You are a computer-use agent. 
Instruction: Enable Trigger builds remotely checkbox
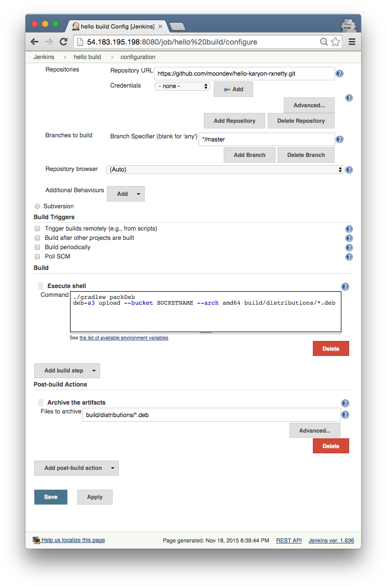click(37, 228)
